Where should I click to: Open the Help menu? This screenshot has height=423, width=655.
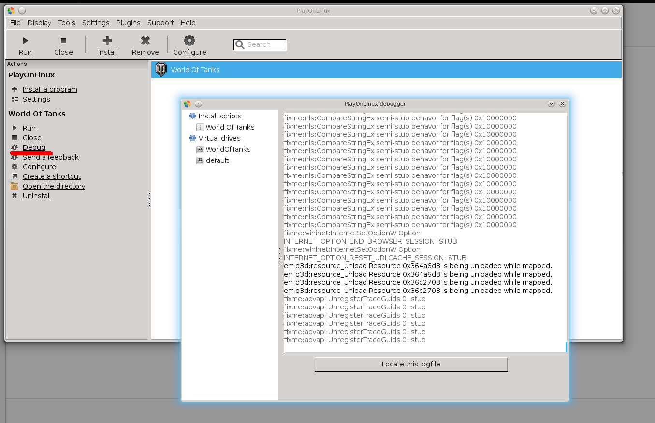pyautogui.click(x=188, y=23)
